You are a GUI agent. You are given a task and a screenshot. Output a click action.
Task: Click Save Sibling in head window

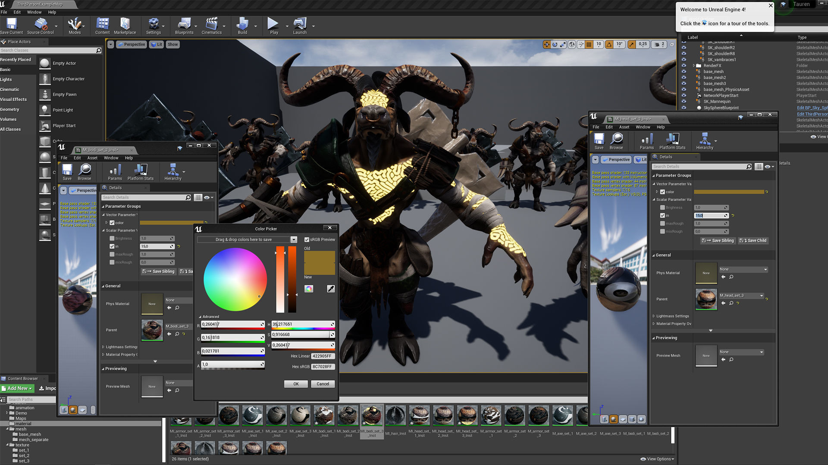point(718,241)
